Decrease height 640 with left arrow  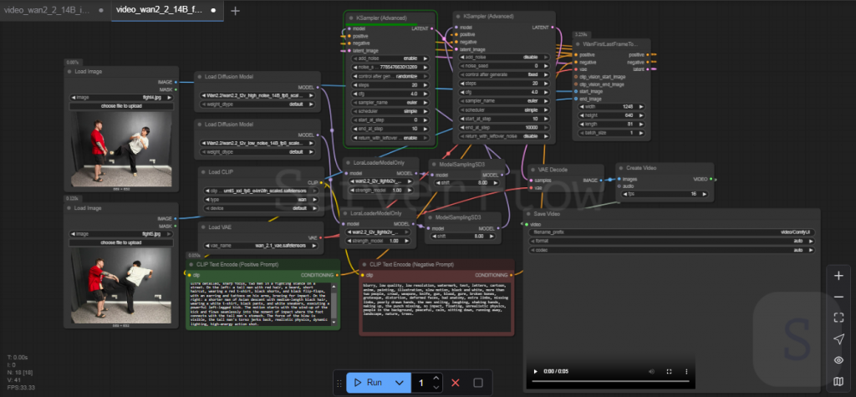(582, 115)
